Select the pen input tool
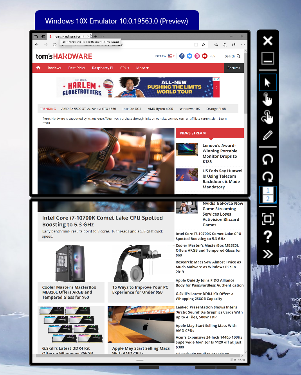 [x=267, y=135]
